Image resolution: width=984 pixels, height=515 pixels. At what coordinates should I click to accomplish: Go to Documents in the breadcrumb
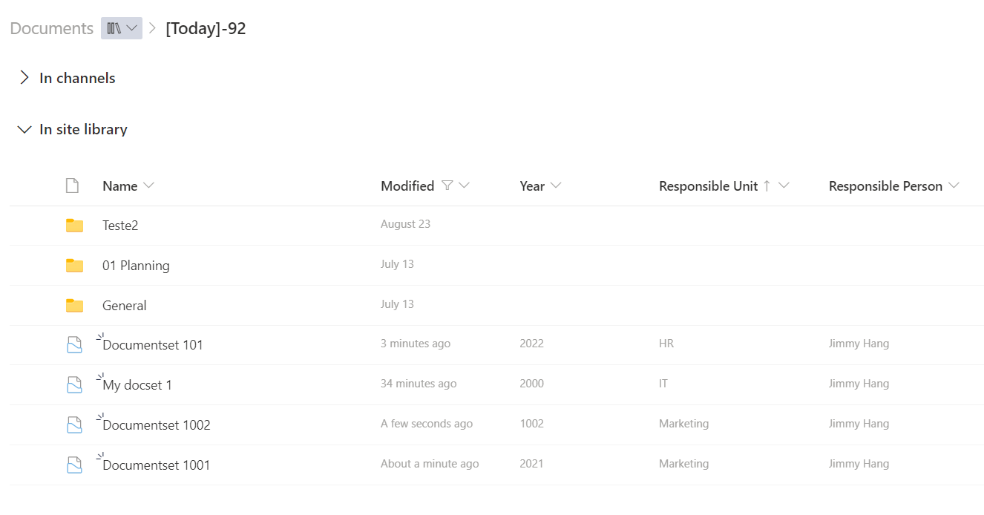tap(52, 28)
